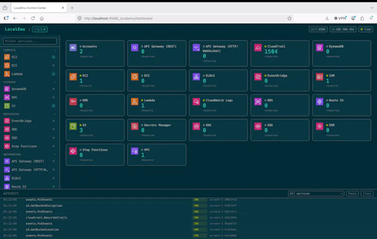Screen dimensions: 377x239
Task: Click the IAM card icon
Action: point(320,77)
